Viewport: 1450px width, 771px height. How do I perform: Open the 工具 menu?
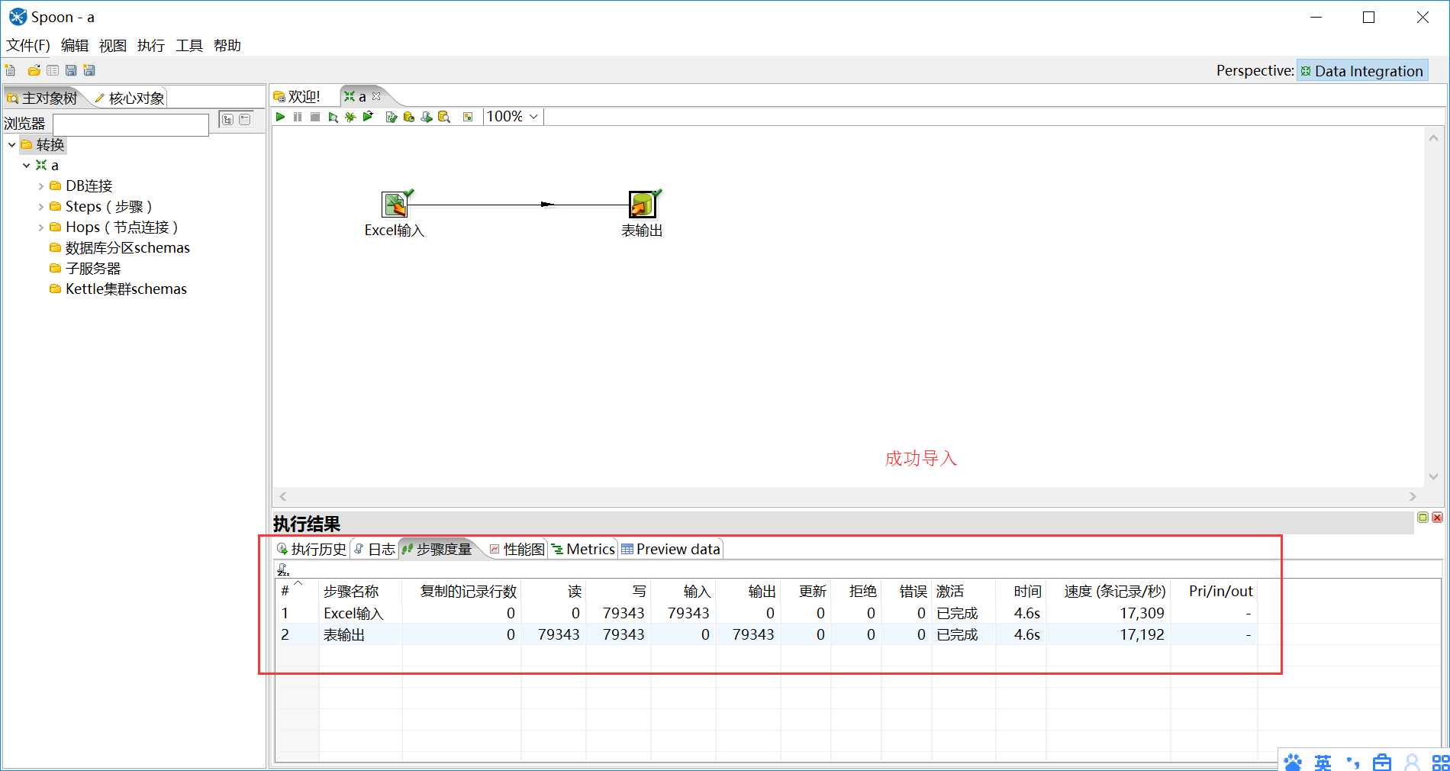click(x=189, y=46)
